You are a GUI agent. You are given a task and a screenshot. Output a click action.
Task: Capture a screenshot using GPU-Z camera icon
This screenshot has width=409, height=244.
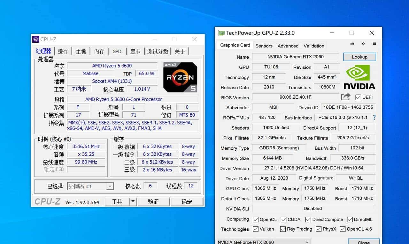pos(352,44)
